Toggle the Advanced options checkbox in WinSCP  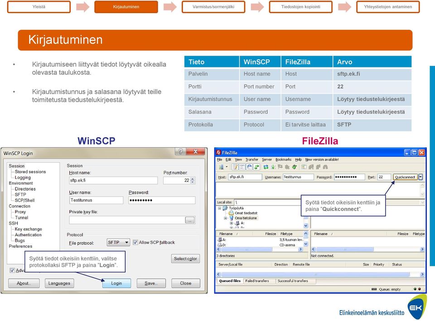12,270
